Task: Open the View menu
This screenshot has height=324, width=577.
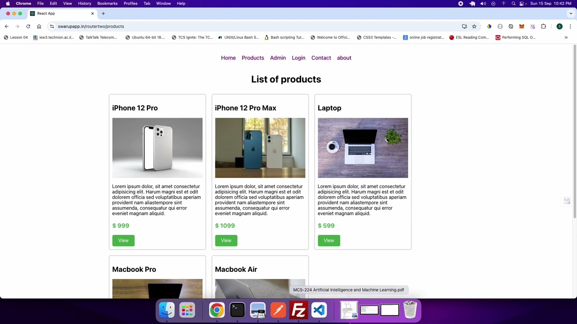Action: click(67, 4)
